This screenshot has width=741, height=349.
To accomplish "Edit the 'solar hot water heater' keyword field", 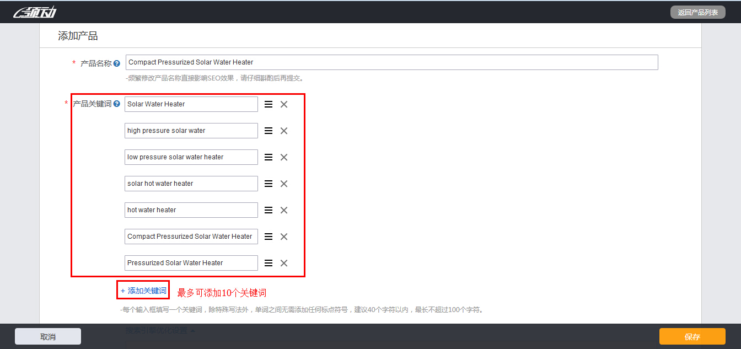I will [191, 184].
